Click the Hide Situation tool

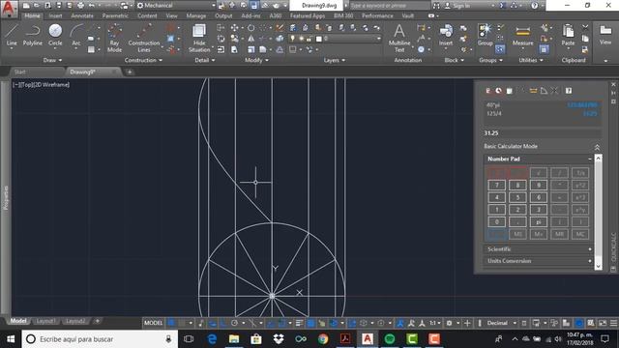pos(199,39)
